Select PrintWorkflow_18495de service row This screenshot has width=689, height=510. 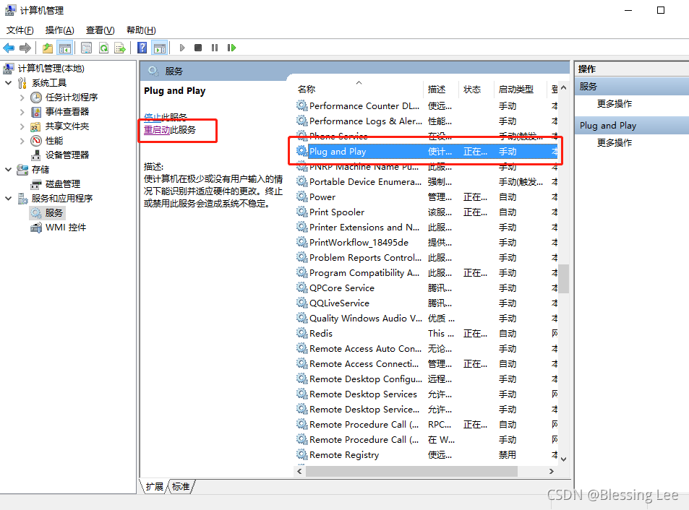click(x=427, y=242)
